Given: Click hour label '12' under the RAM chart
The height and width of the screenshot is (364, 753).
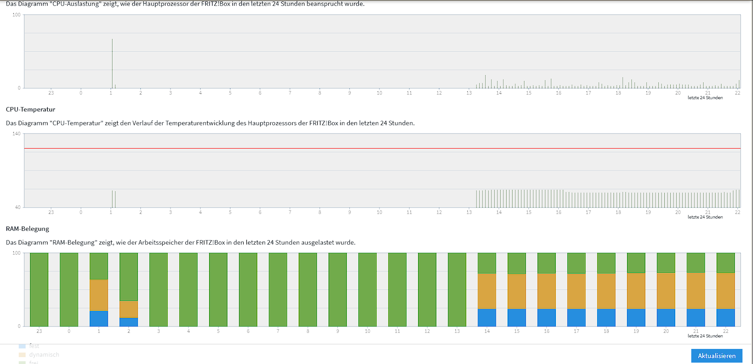Looking at the screenshot, I should (427, 331).
